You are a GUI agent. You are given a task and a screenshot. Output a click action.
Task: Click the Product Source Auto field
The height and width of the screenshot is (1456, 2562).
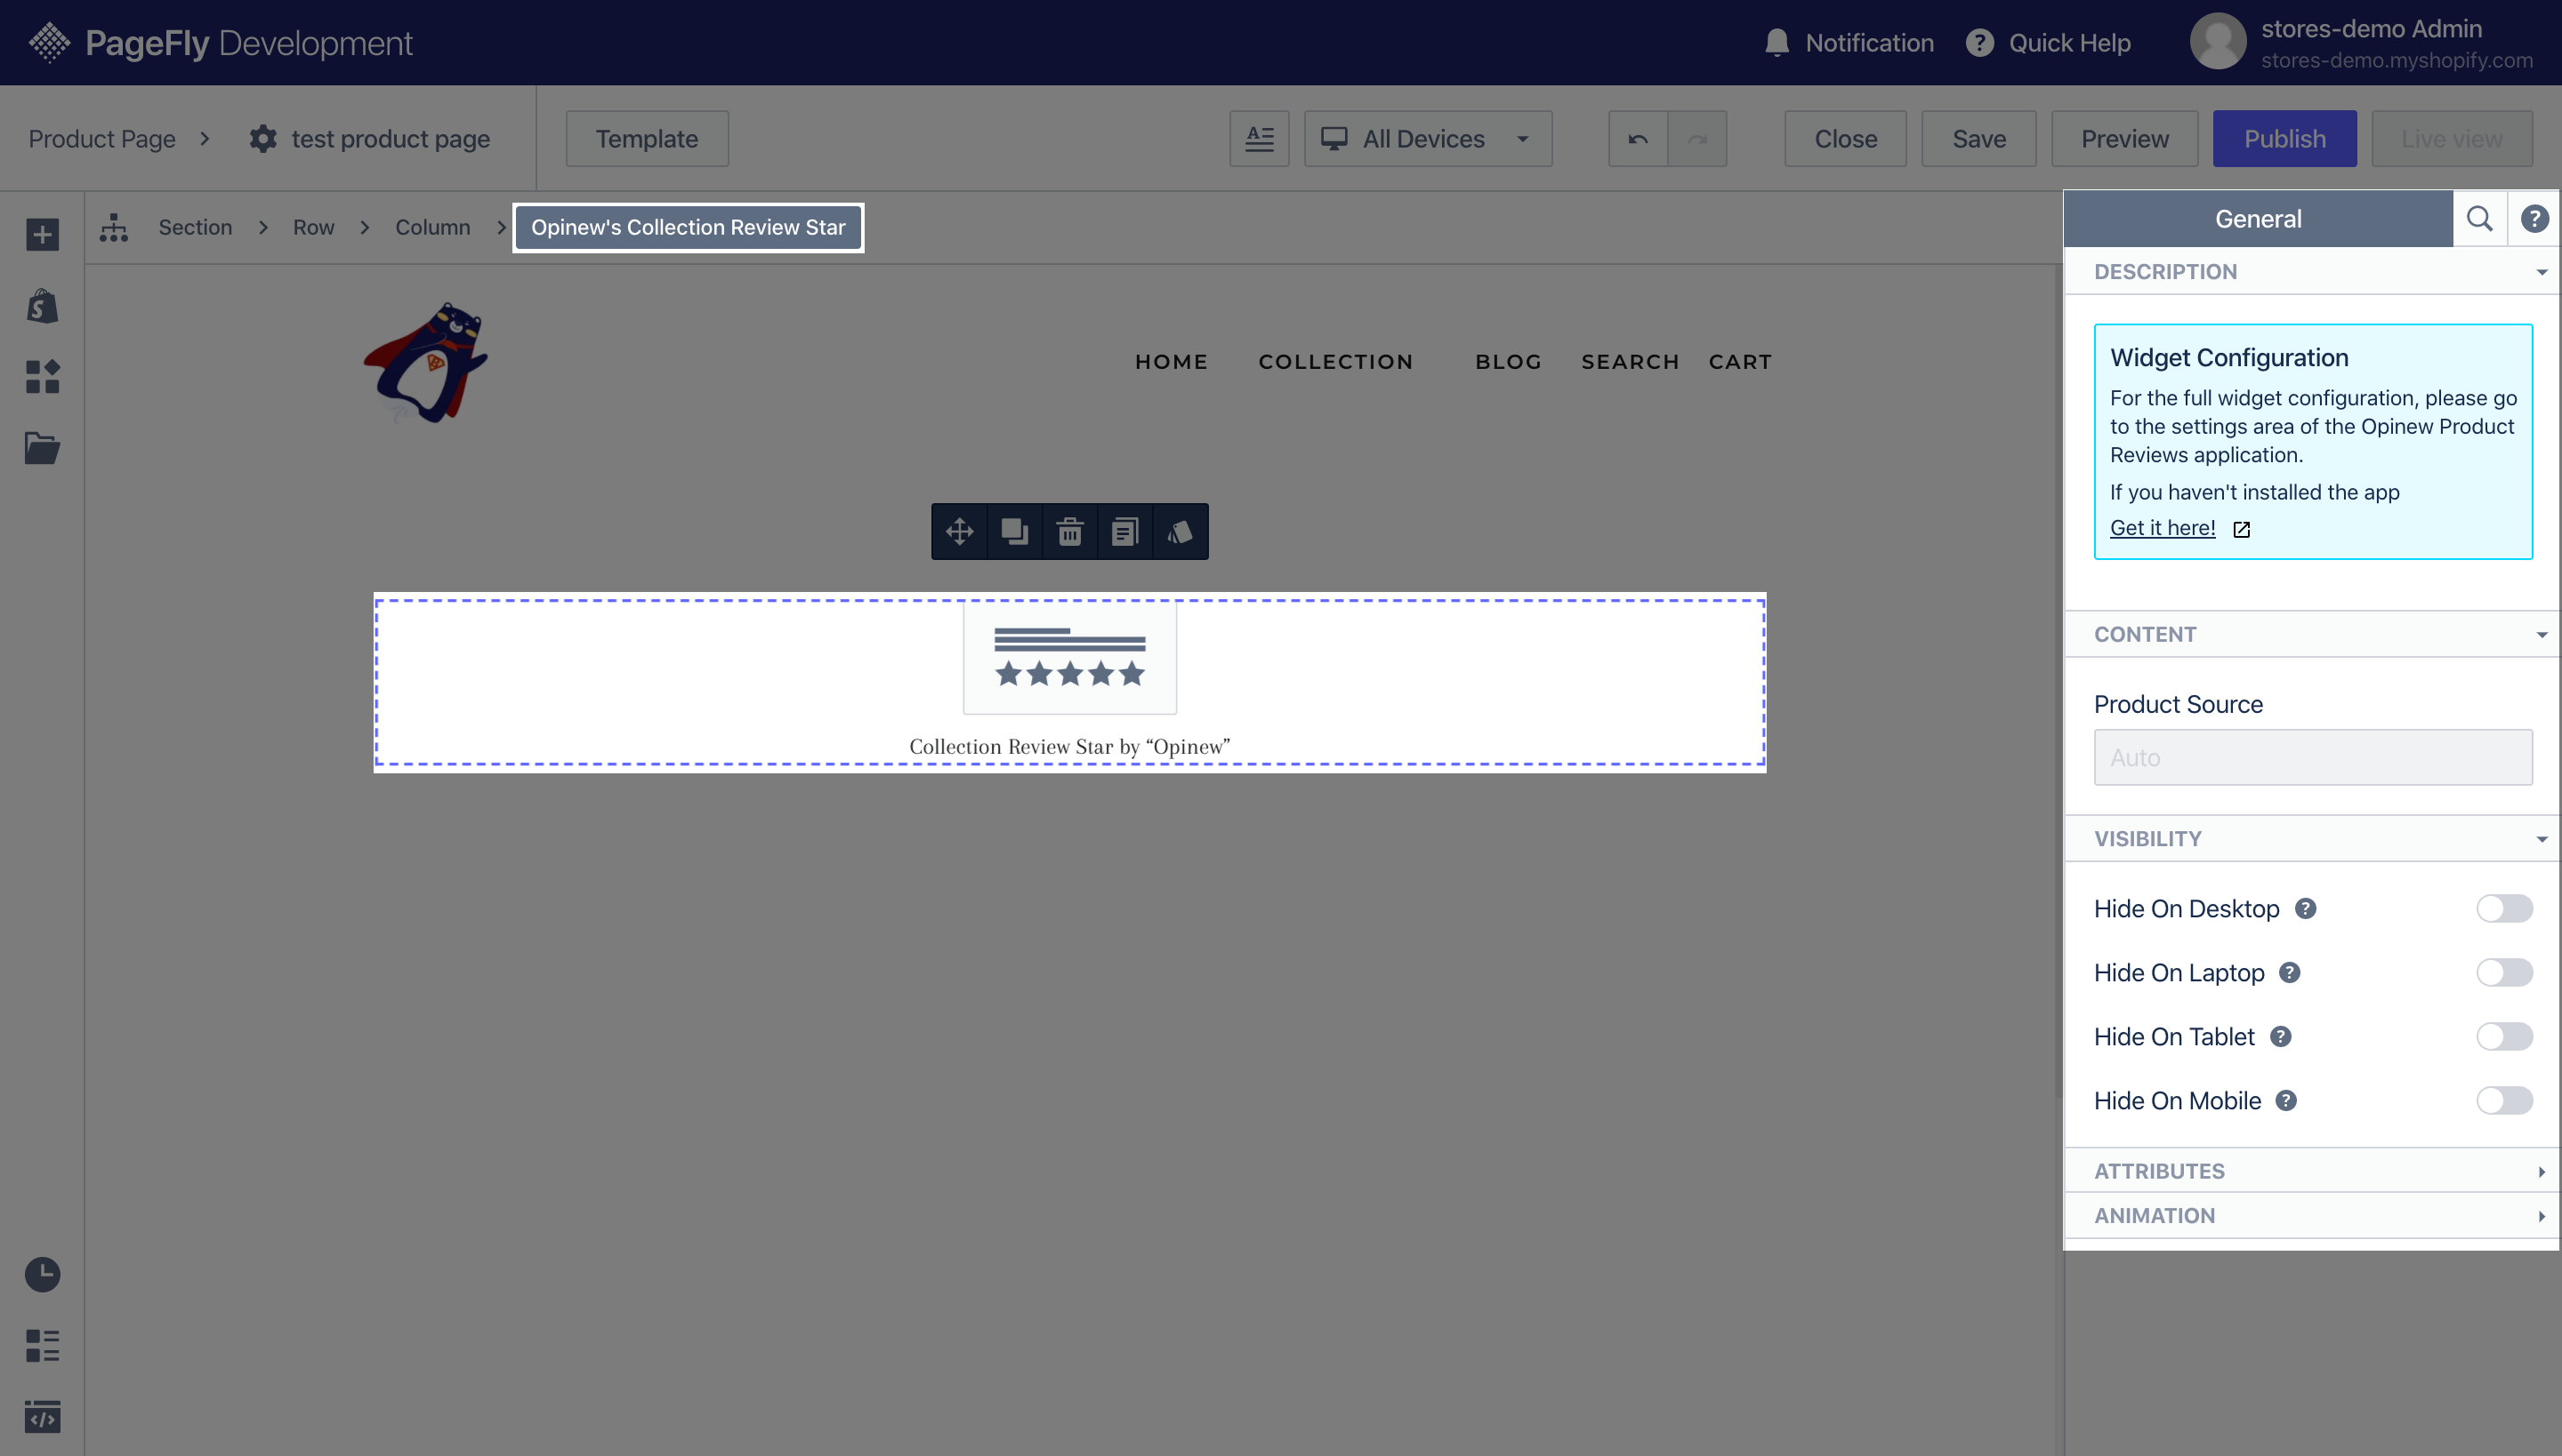(x=2313, y=757)
